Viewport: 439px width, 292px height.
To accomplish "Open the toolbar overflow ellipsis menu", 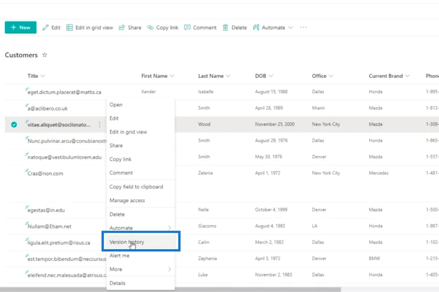I will [x=303, y=27].
